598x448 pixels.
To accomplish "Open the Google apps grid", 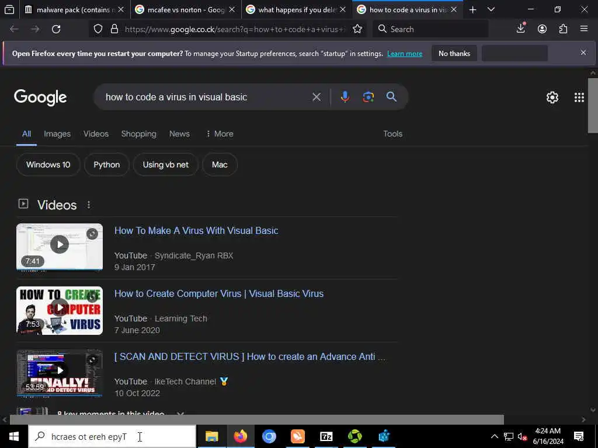I will 579,97.
